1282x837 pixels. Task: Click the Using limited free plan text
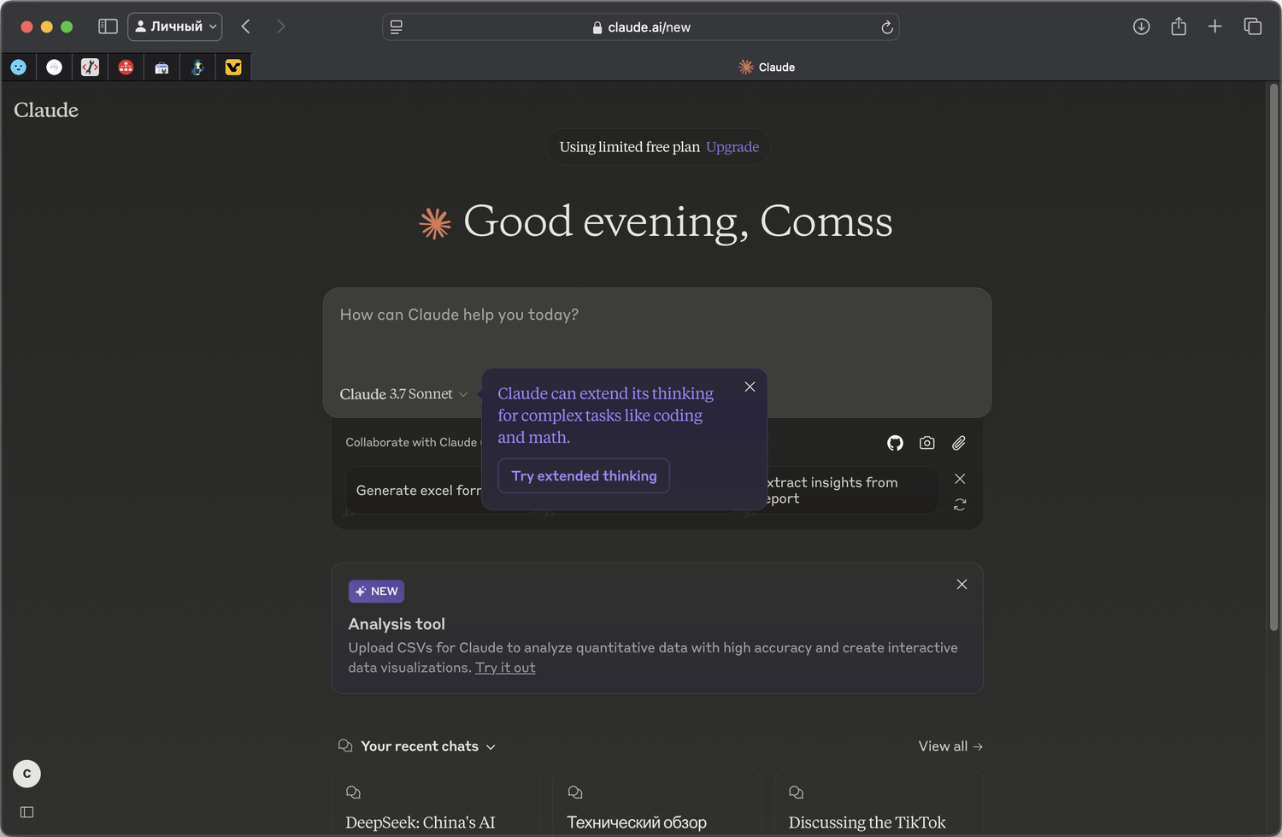629,147
